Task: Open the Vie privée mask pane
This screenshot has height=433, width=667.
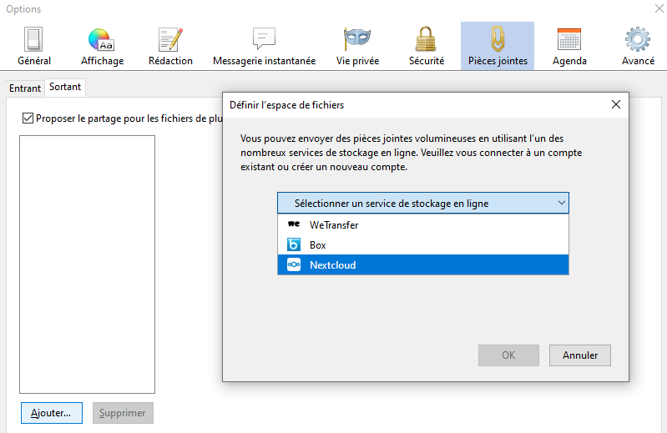Action: point(357,46)
